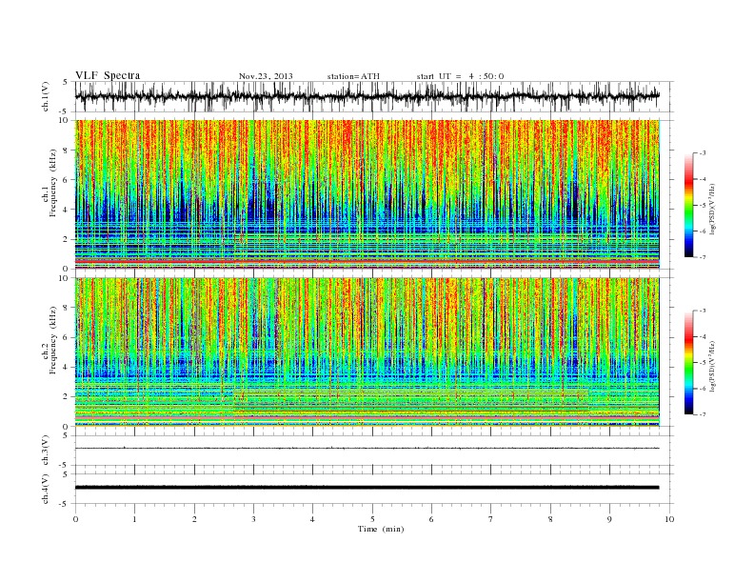Click the ch.3 voltage waveform trace
Viewport: 754px width, 583px height.
click(367, 449)
